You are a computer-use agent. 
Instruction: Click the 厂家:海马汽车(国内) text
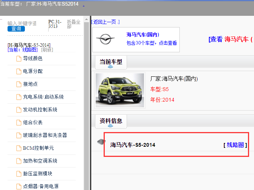click(x=174, y=79)
